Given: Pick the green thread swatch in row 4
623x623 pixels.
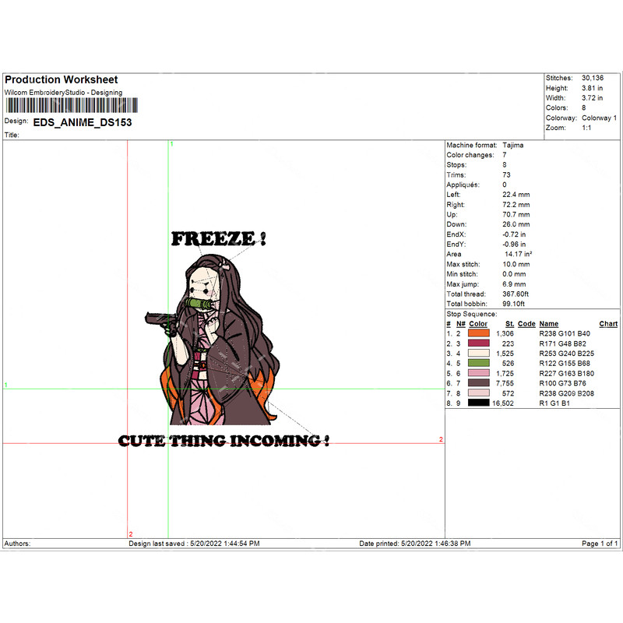Looking at the screenshot, I should tap(479, 363).
